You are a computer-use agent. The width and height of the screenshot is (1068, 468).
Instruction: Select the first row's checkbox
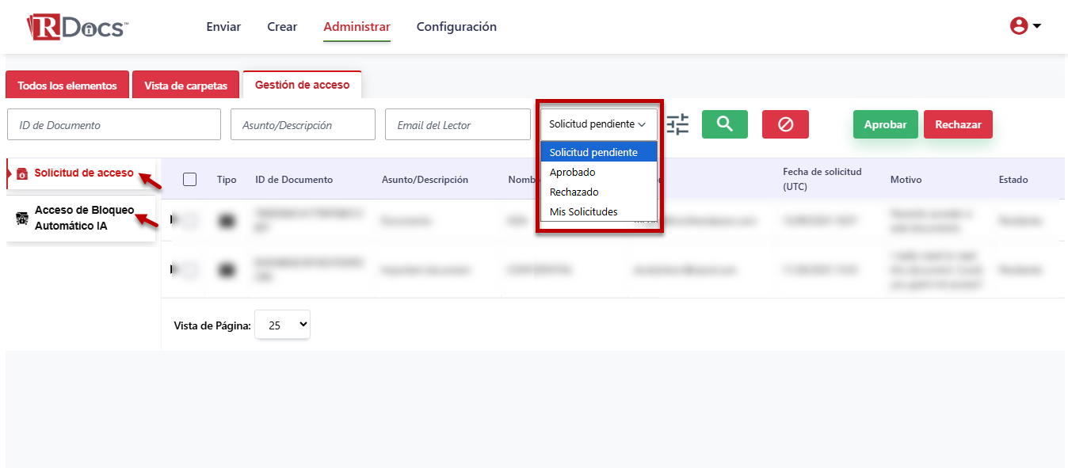189,222
